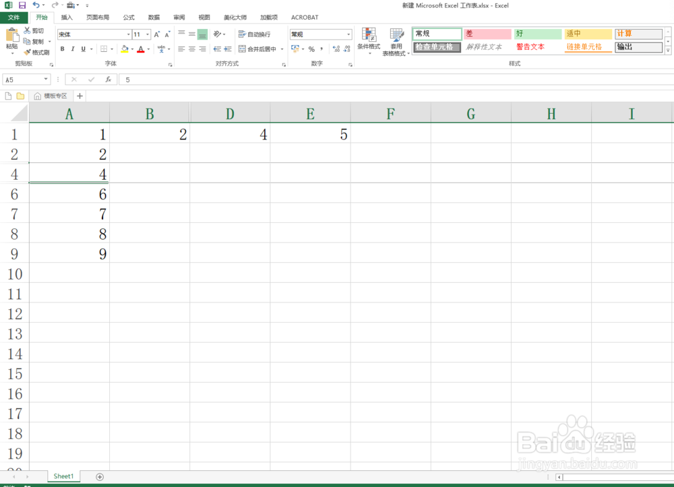The width and height of the screenshot is (674, 487).
Task: Click the decrease decimal icon
Action: (347, 49)
